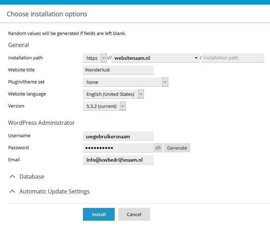Click the Website title field
The image size is (270, 226).
pyautogui.click(x=118, y=70)
